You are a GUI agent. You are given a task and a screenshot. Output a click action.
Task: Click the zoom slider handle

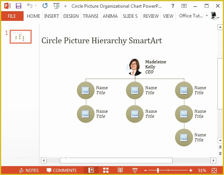158,170
